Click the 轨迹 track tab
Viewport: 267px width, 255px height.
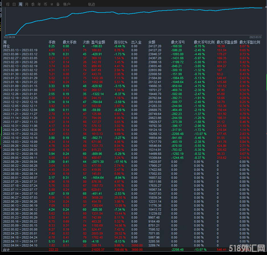pyautogui.click(x=92, y=4)
